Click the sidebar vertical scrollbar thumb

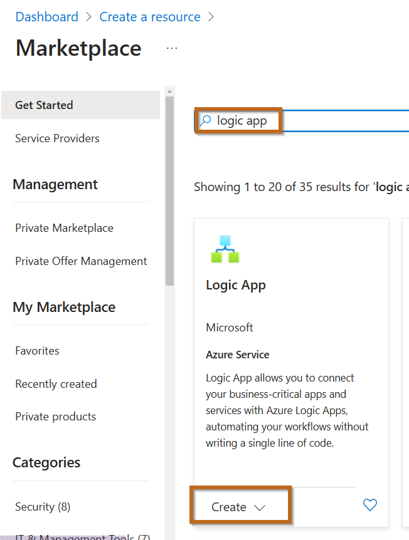click(x=169, y=191)
